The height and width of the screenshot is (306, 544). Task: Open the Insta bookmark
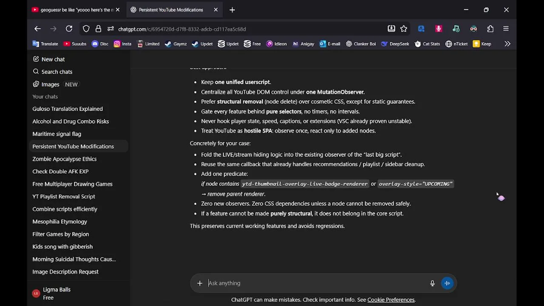[x=122, y=44]
